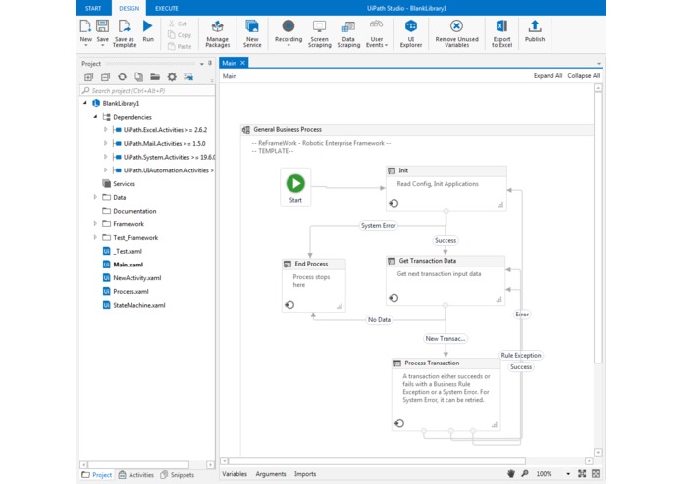Viewport: 682px width, 484px height.
Task: Click the Search project field
Action: [147, 91]
